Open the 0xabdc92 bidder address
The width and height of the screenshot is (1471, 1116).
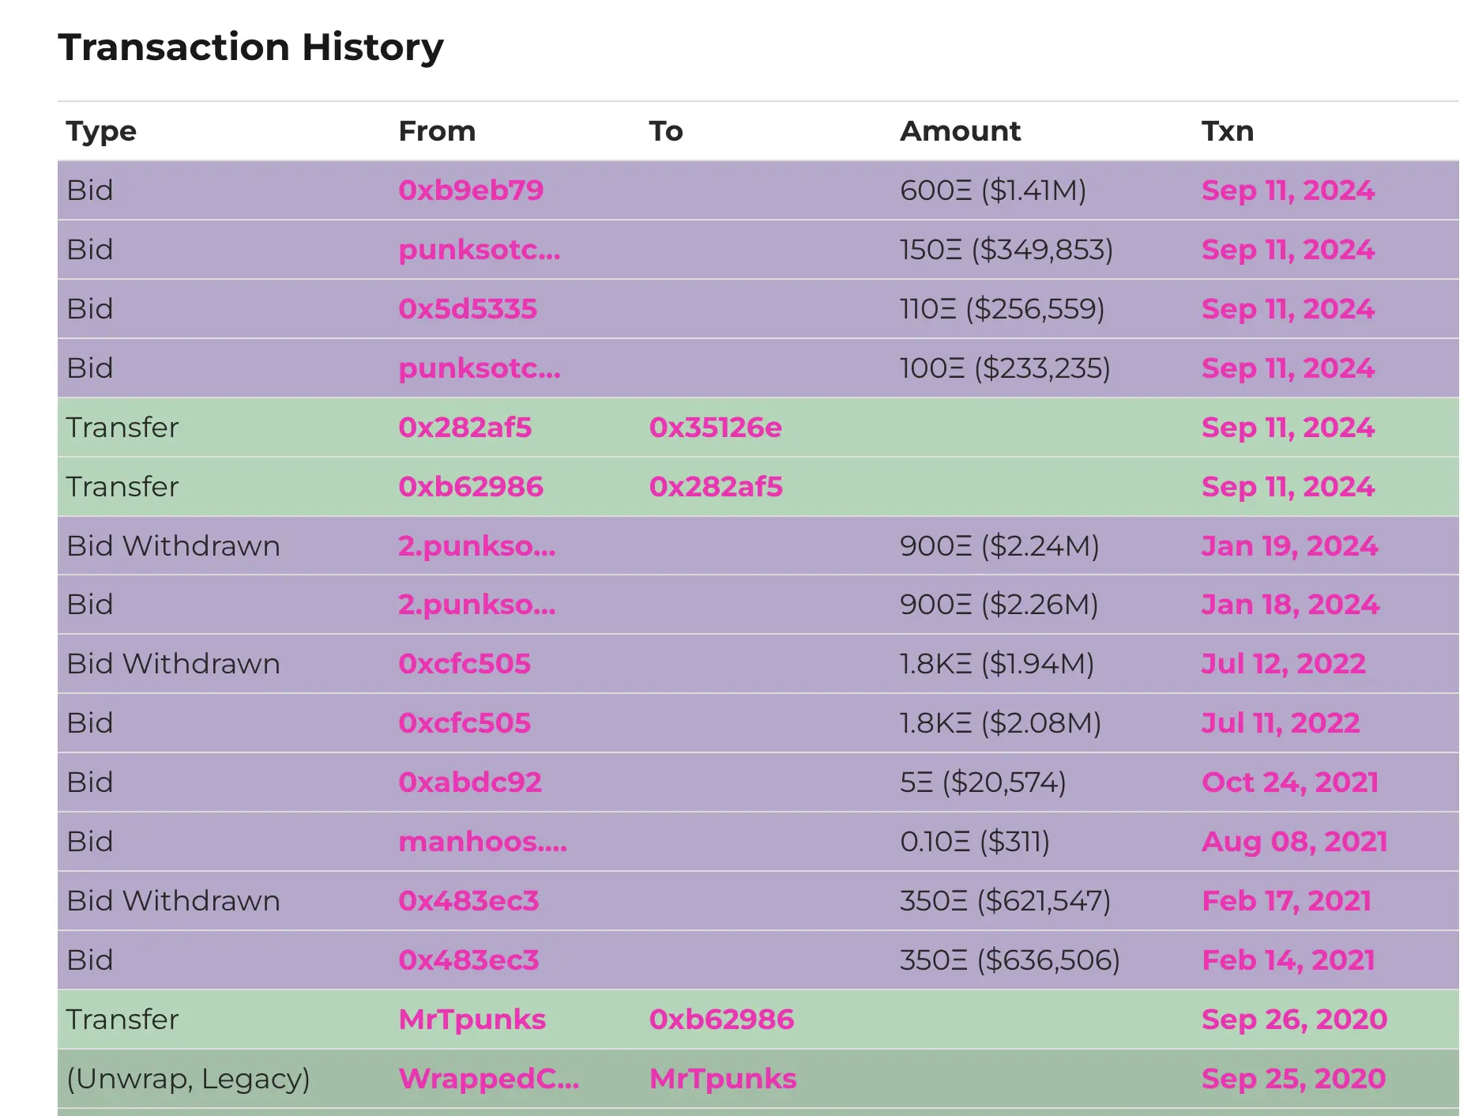coord(470,782)
